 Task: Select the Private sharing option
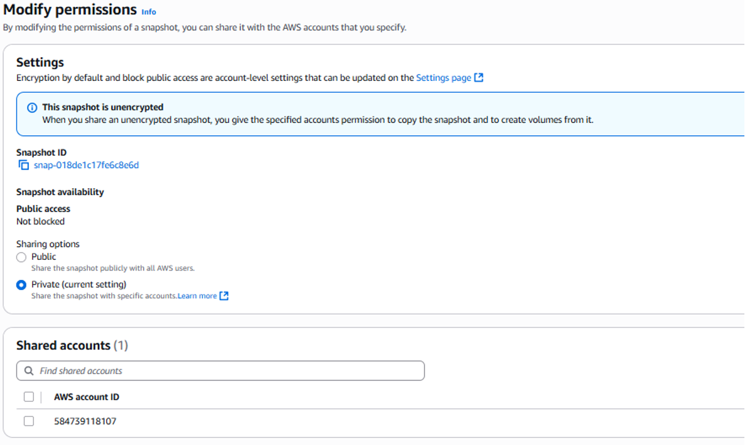pos(21,285)
